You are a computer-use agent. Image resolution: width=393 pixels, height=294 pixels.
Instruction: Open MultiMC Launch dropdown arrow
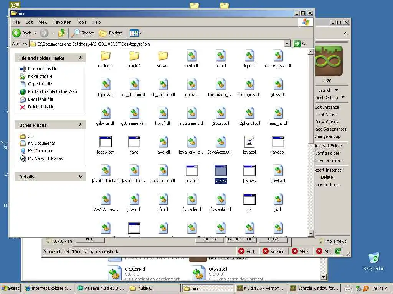[336, 90]
